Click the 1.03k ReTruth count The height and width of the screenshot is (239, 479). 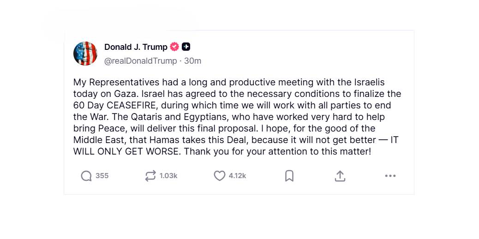click(x=168, y=176)
